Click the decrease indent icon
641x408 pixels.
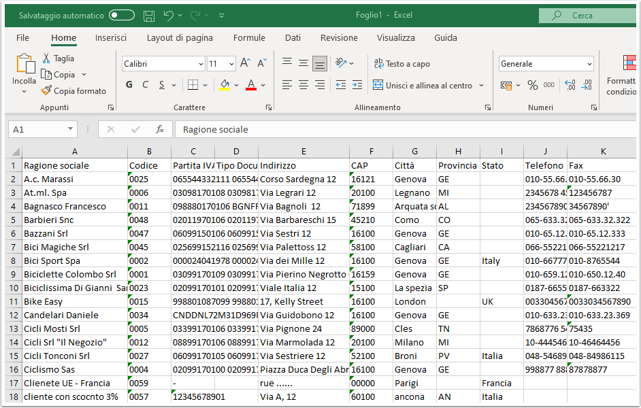point(340,85)
